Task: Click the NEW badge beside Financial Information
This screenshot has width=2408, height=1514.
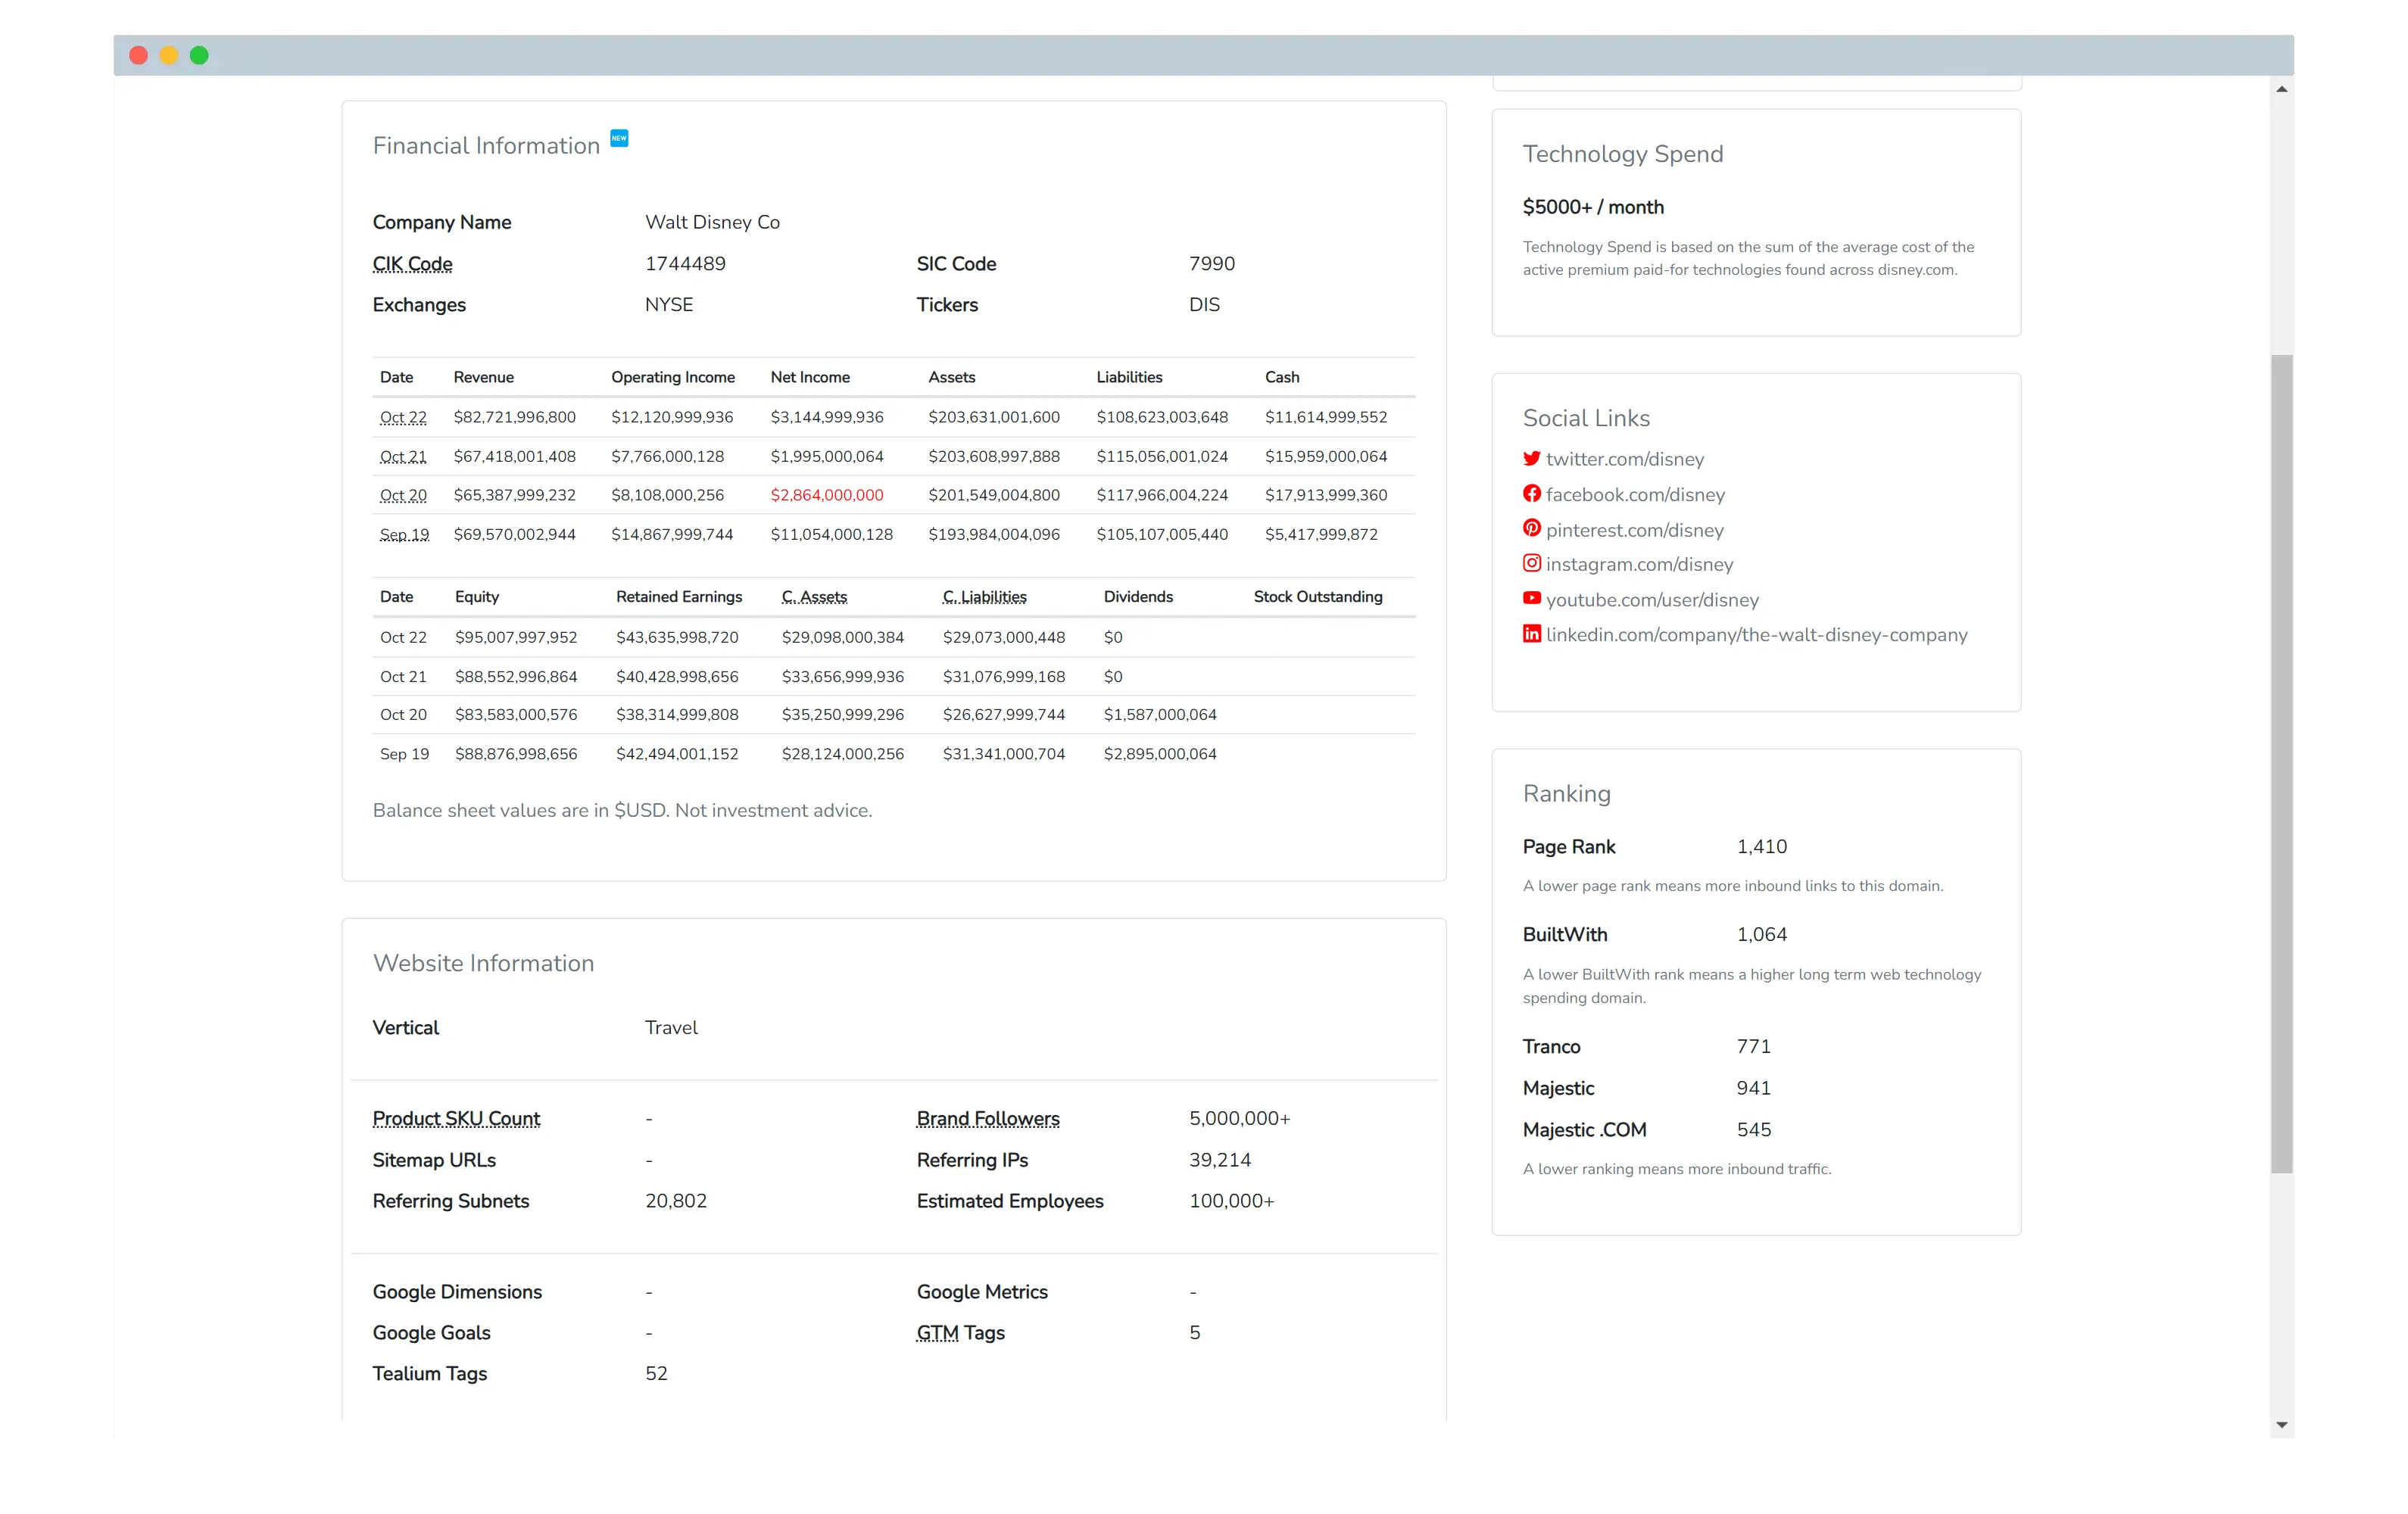Action: tap(619, 138)
